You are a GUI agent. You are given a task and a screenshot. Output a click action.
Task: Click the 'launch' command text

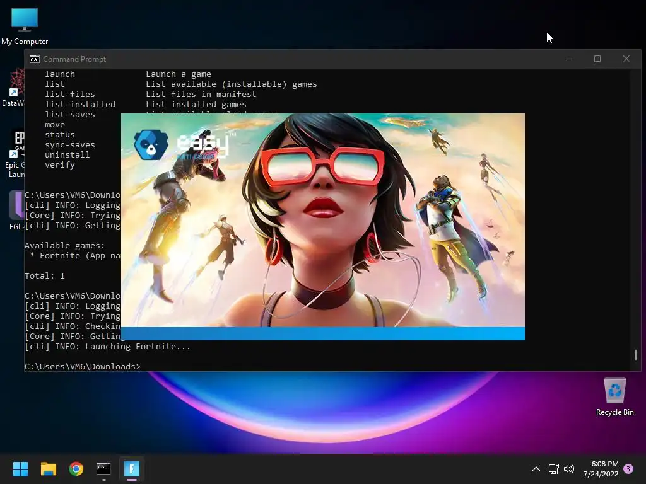coord(60,74)
